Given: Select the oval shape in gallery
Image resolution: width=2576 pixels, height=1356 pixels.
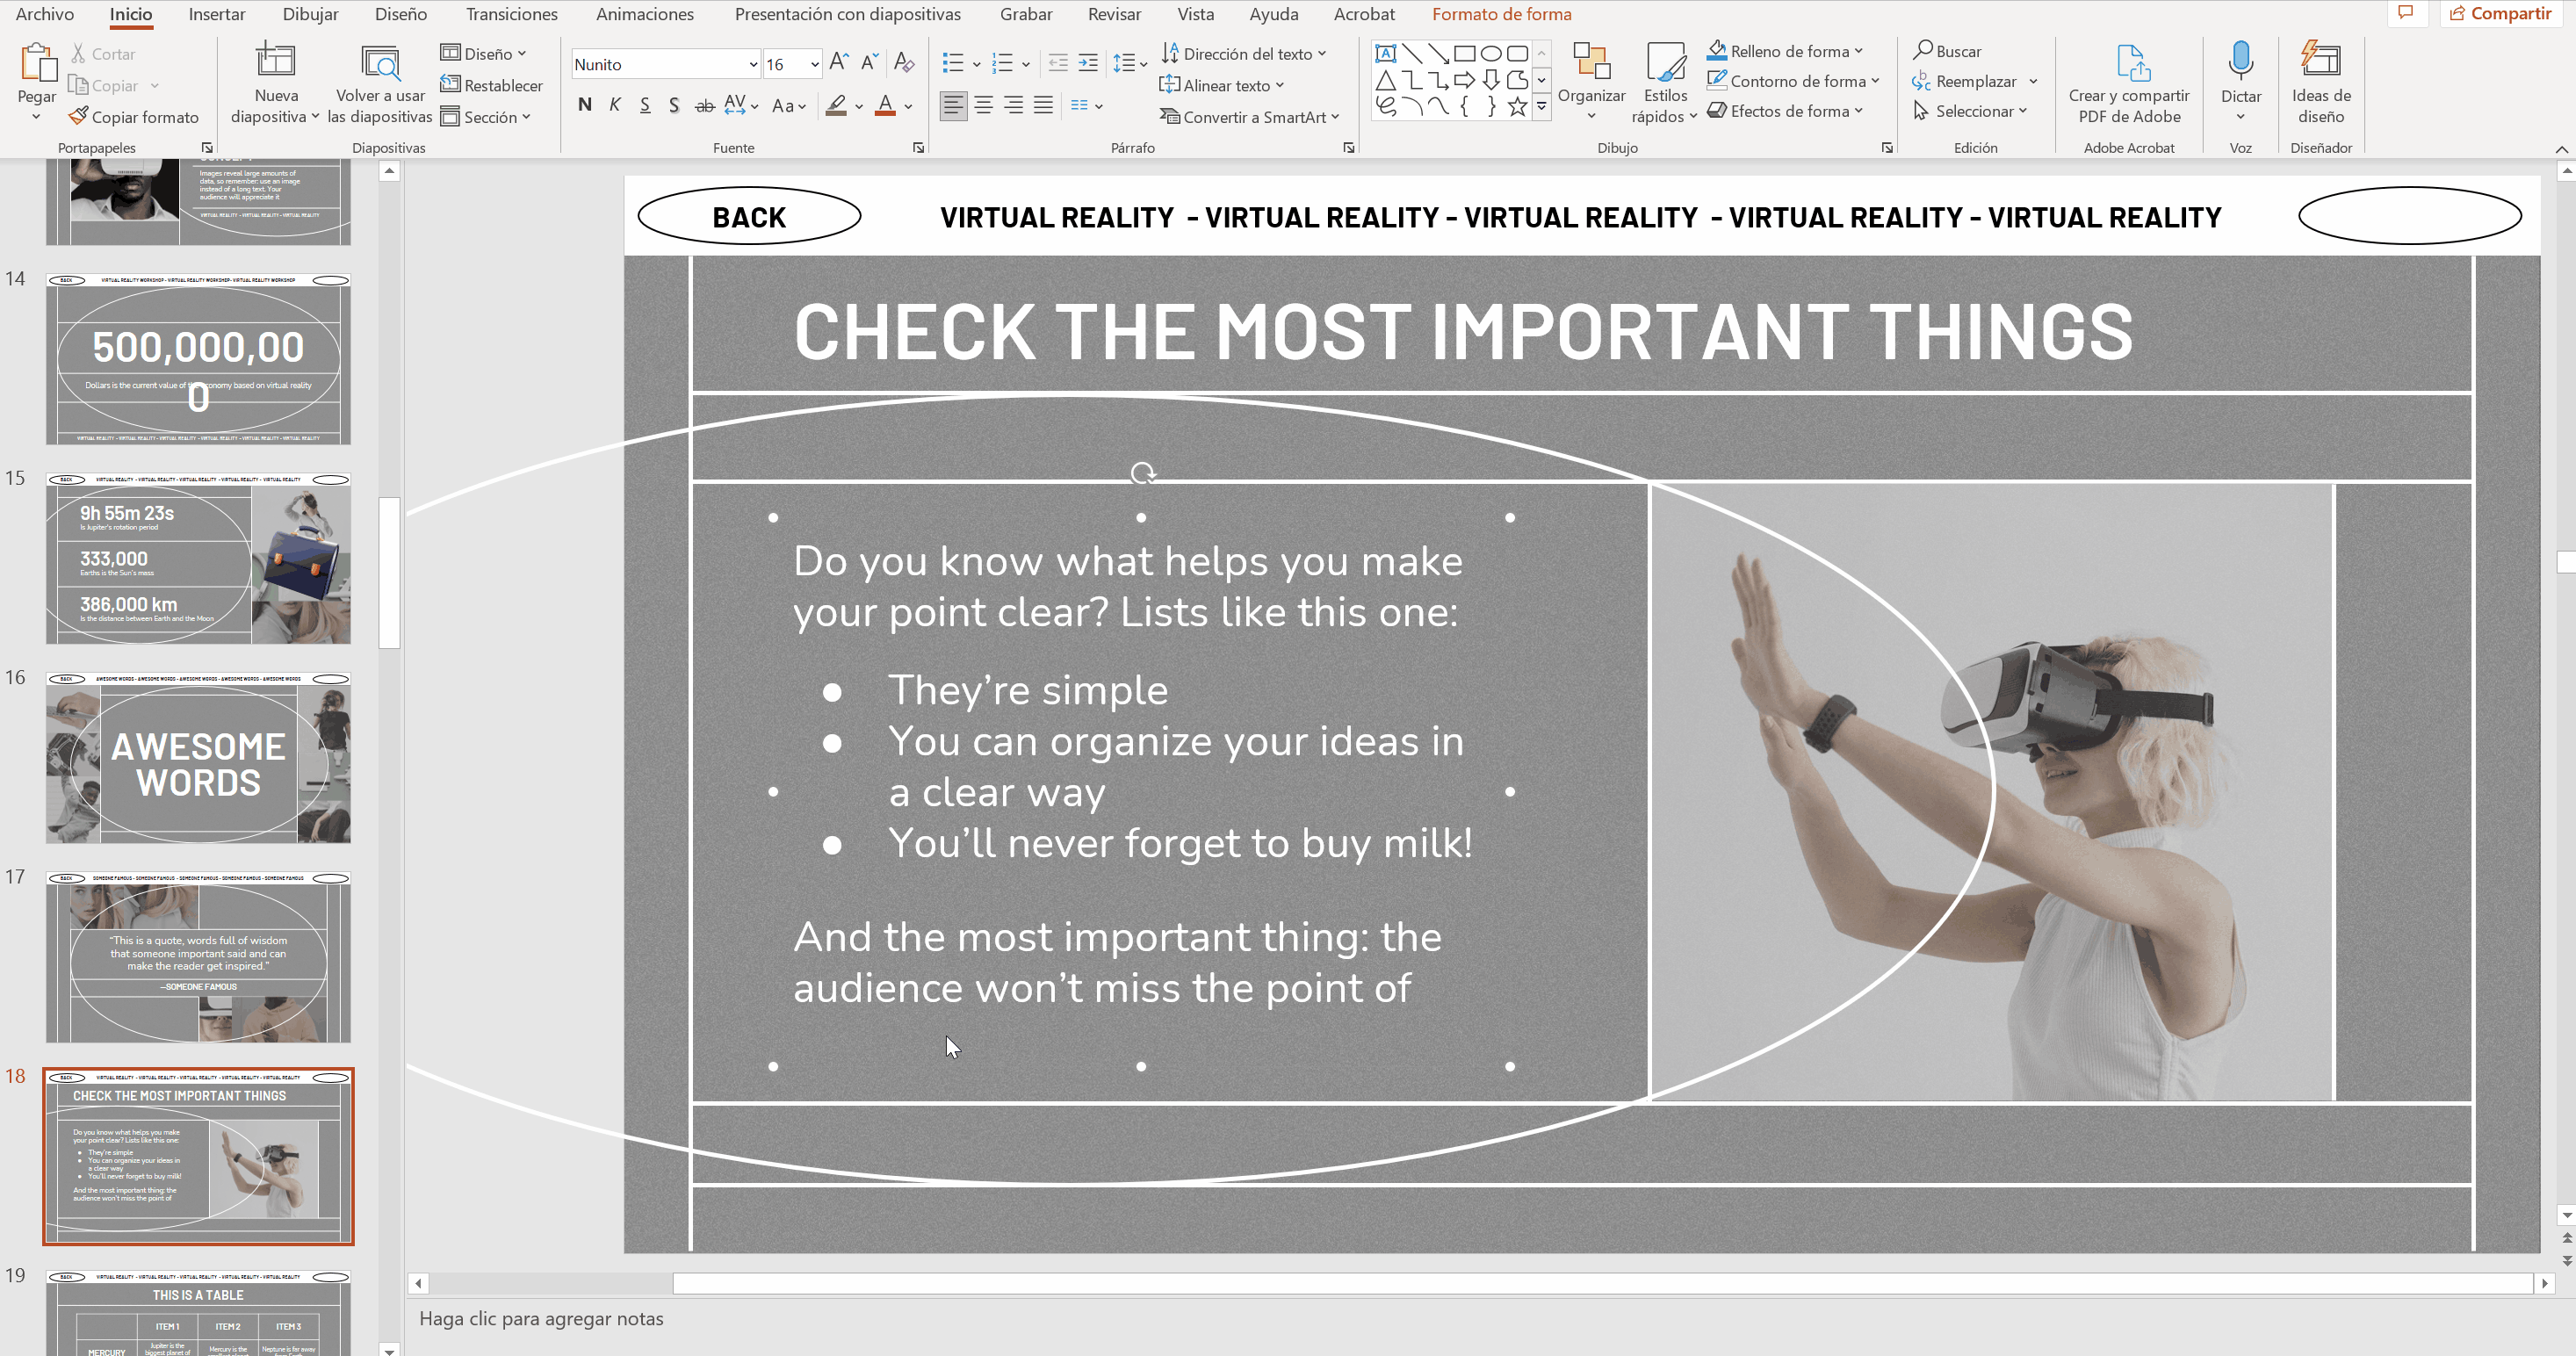Looking at the screenshot, I should tap(1490, 54).
